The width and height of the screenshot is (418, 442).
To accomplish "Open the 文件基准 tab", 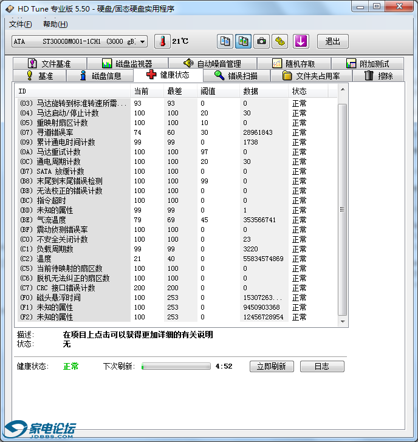I will [50, 64].
